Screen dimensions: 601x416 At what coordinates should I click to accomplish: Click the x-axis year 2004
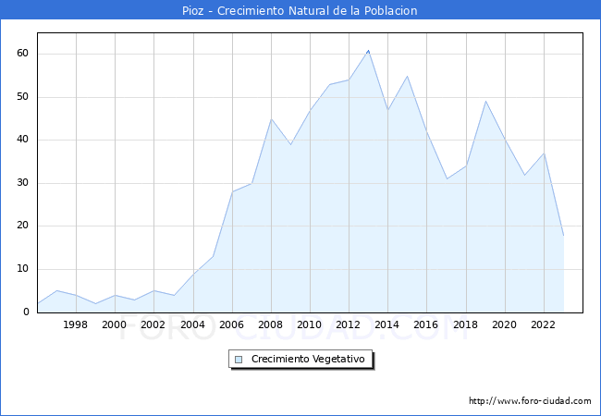[x=193, y=324]
